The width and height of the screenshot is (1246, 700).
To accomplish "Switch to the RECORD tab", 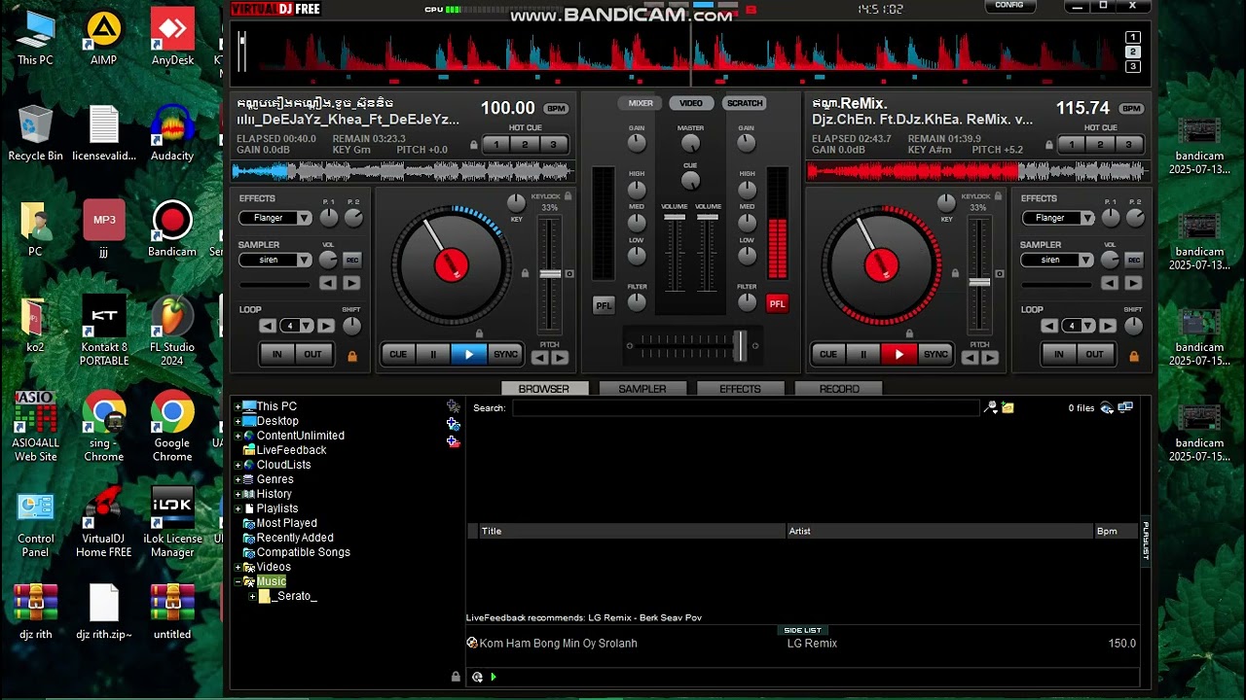I will point(839,389).
